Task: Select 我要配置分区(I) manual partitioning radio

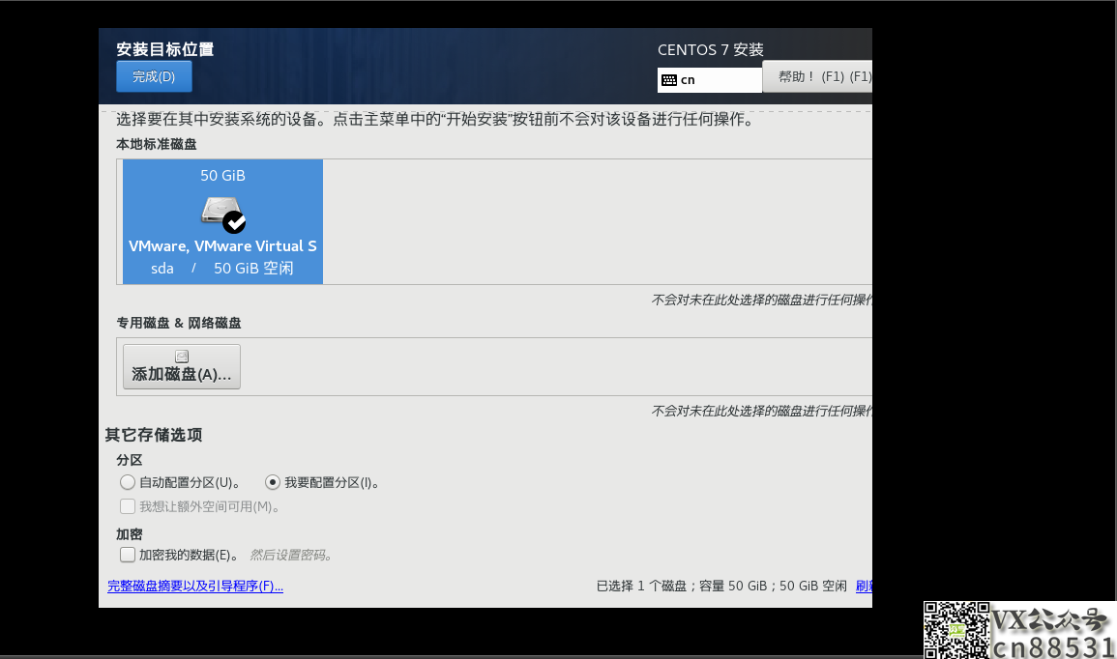Action: tap(272, 482)
